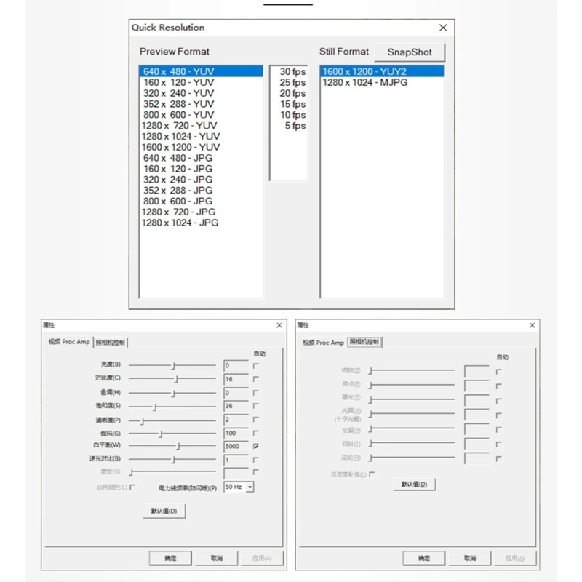Click 默认值(D) button in left properties window
Image resolution: width=582 pixels, height=582 pixels.
click(164, 511)
